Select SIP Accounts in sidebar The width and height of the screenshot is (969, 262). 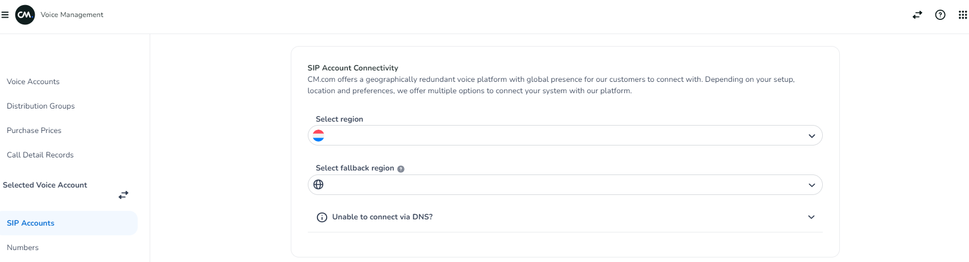(x=31, y=223)
